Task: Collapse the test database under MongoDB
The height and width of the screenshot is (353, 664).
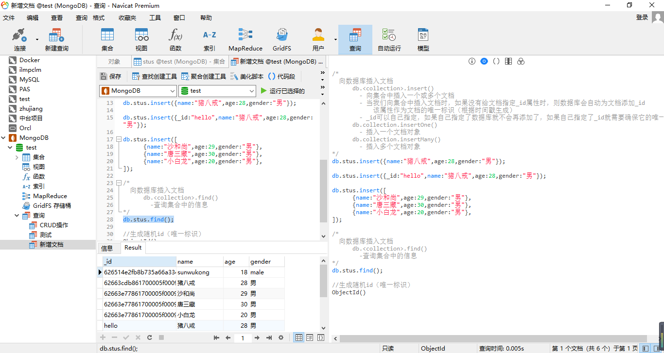Action: 10,147
